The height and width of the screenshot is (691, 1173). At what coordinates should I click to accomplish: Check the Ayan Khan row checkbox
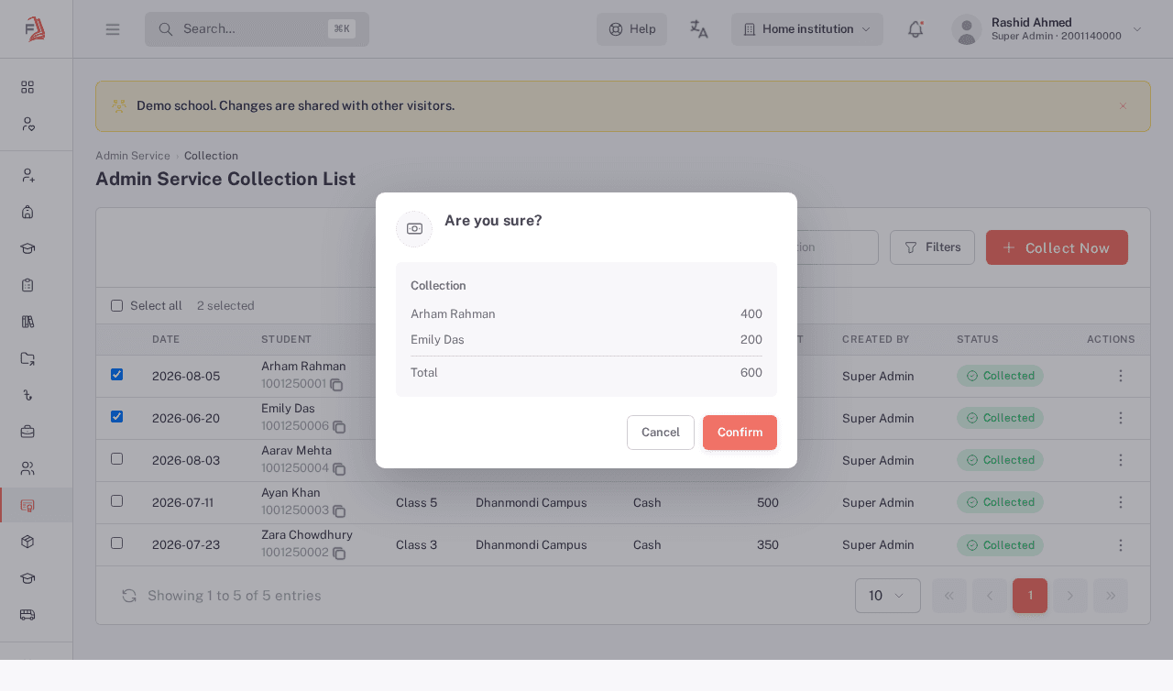116,500
